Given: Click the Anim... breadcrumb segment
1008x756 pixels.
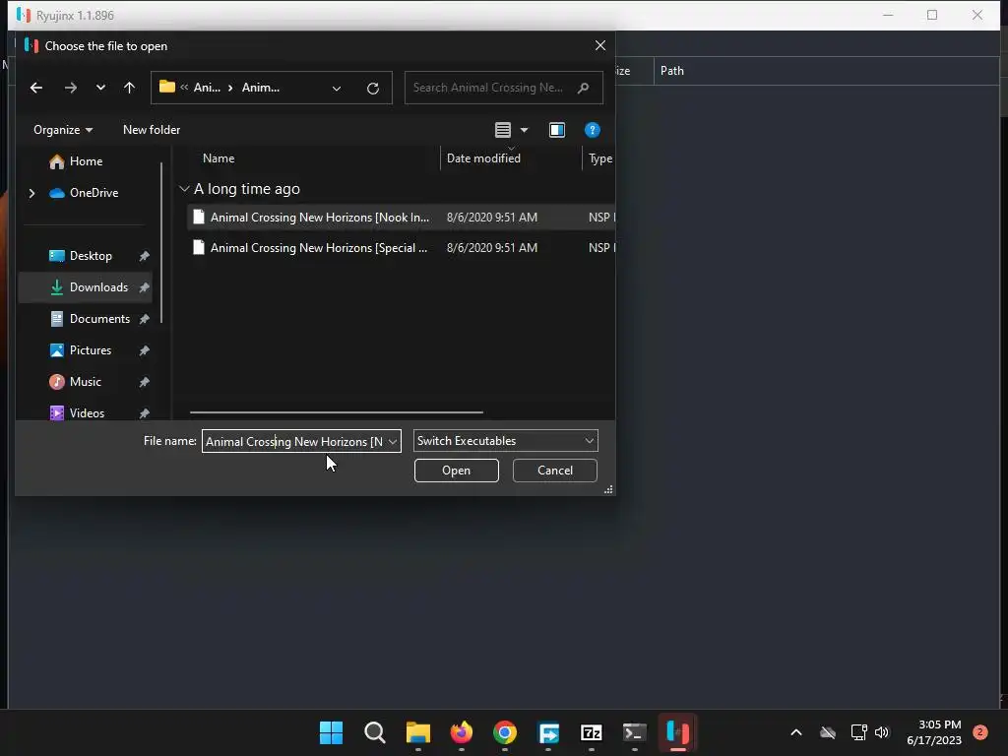Looking at the screenshot, I should [x=260, y=88].
